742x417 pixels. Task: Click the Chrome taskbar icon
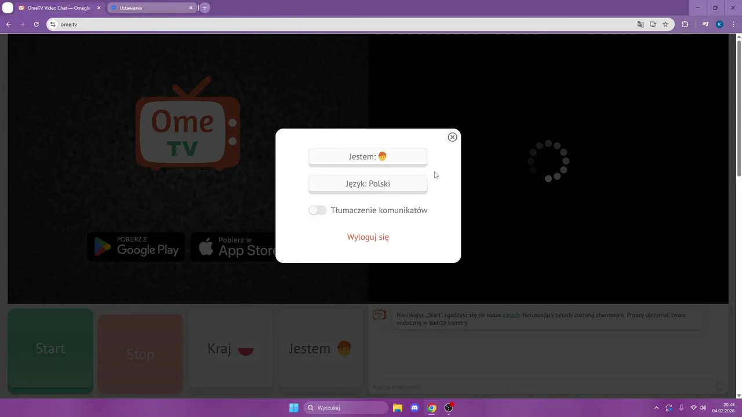click(431, 408)
